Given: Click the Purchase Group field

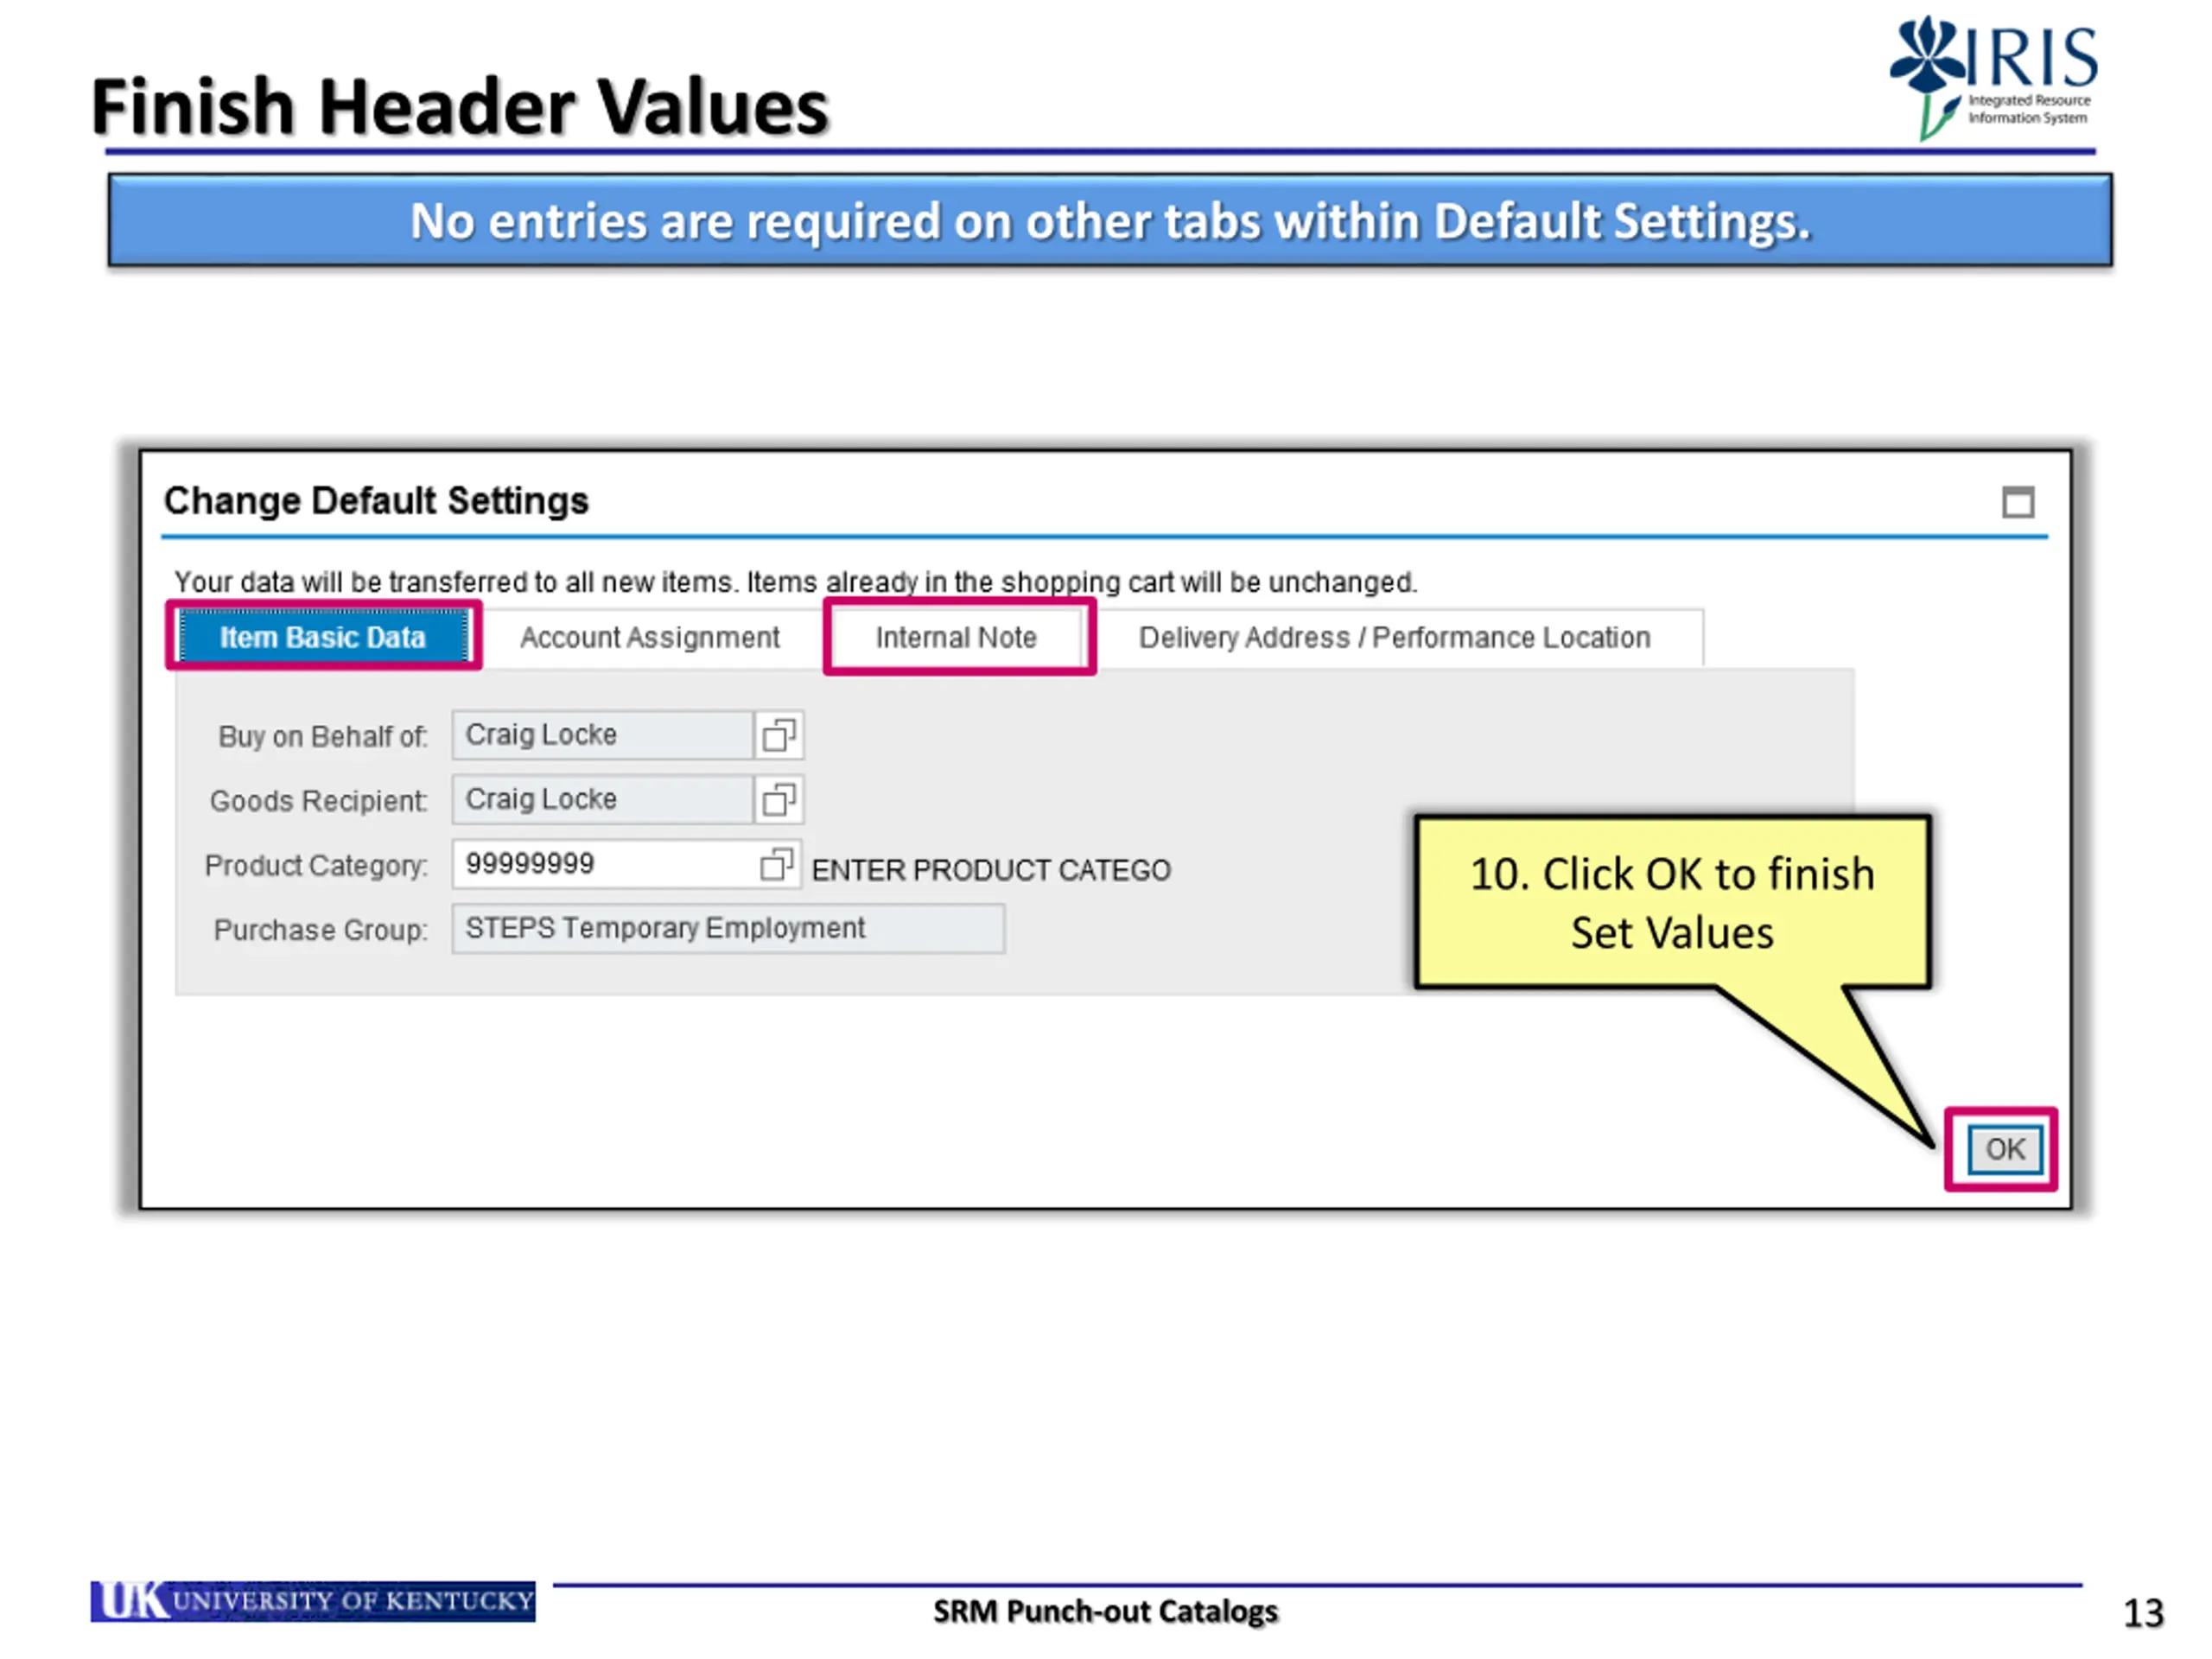Looking at the screenshot, I should (x=728, y=929).
